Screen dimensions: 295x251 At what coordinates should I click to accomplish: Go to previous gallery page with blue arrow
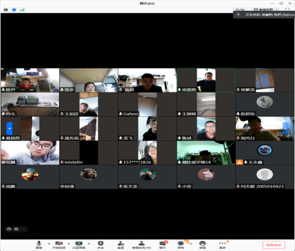pos(10,128)
